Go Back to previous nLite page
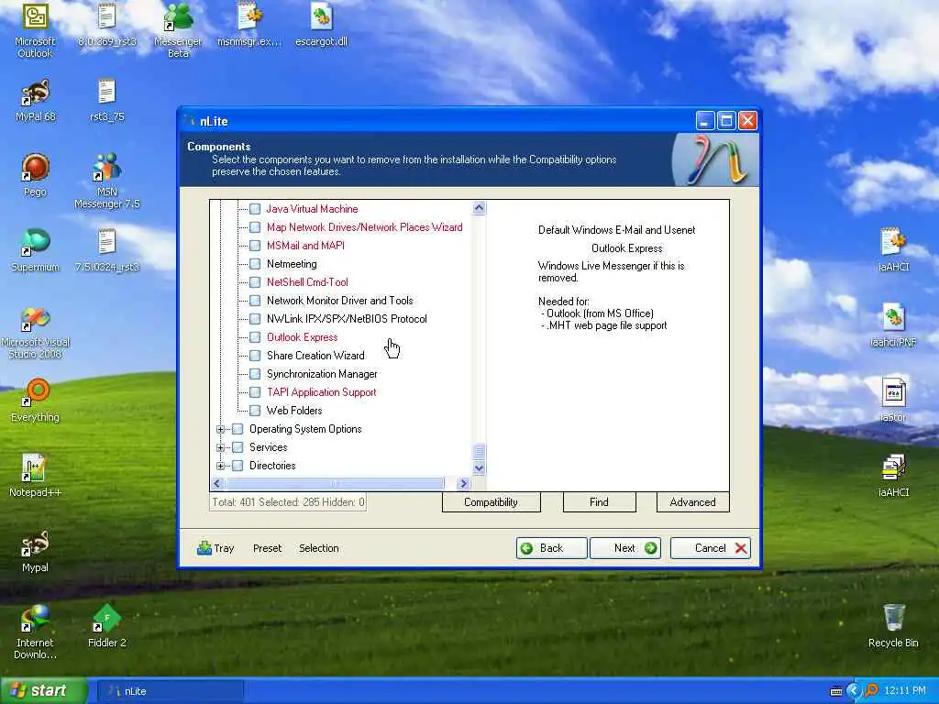Image resolution: width=939 pixels, height=704 pixels. pos(551,548)
